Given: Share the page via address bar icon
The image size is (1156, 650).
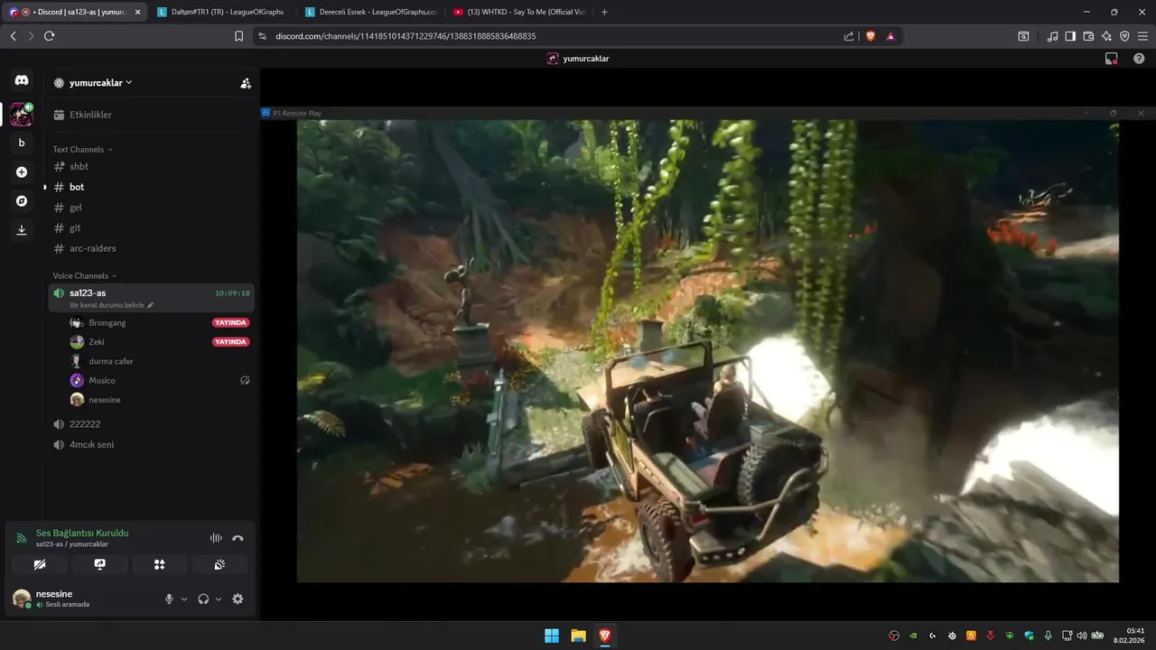Looking at the screenshot, I should tap(849, 36).
